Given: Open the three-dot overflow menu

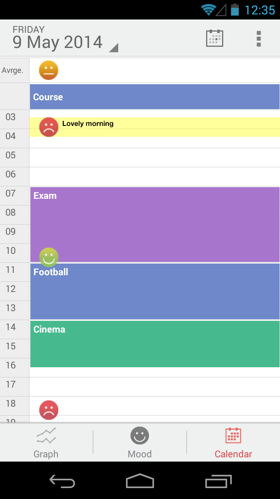Looking at the screenshot, I should click(x=259, y=39).
